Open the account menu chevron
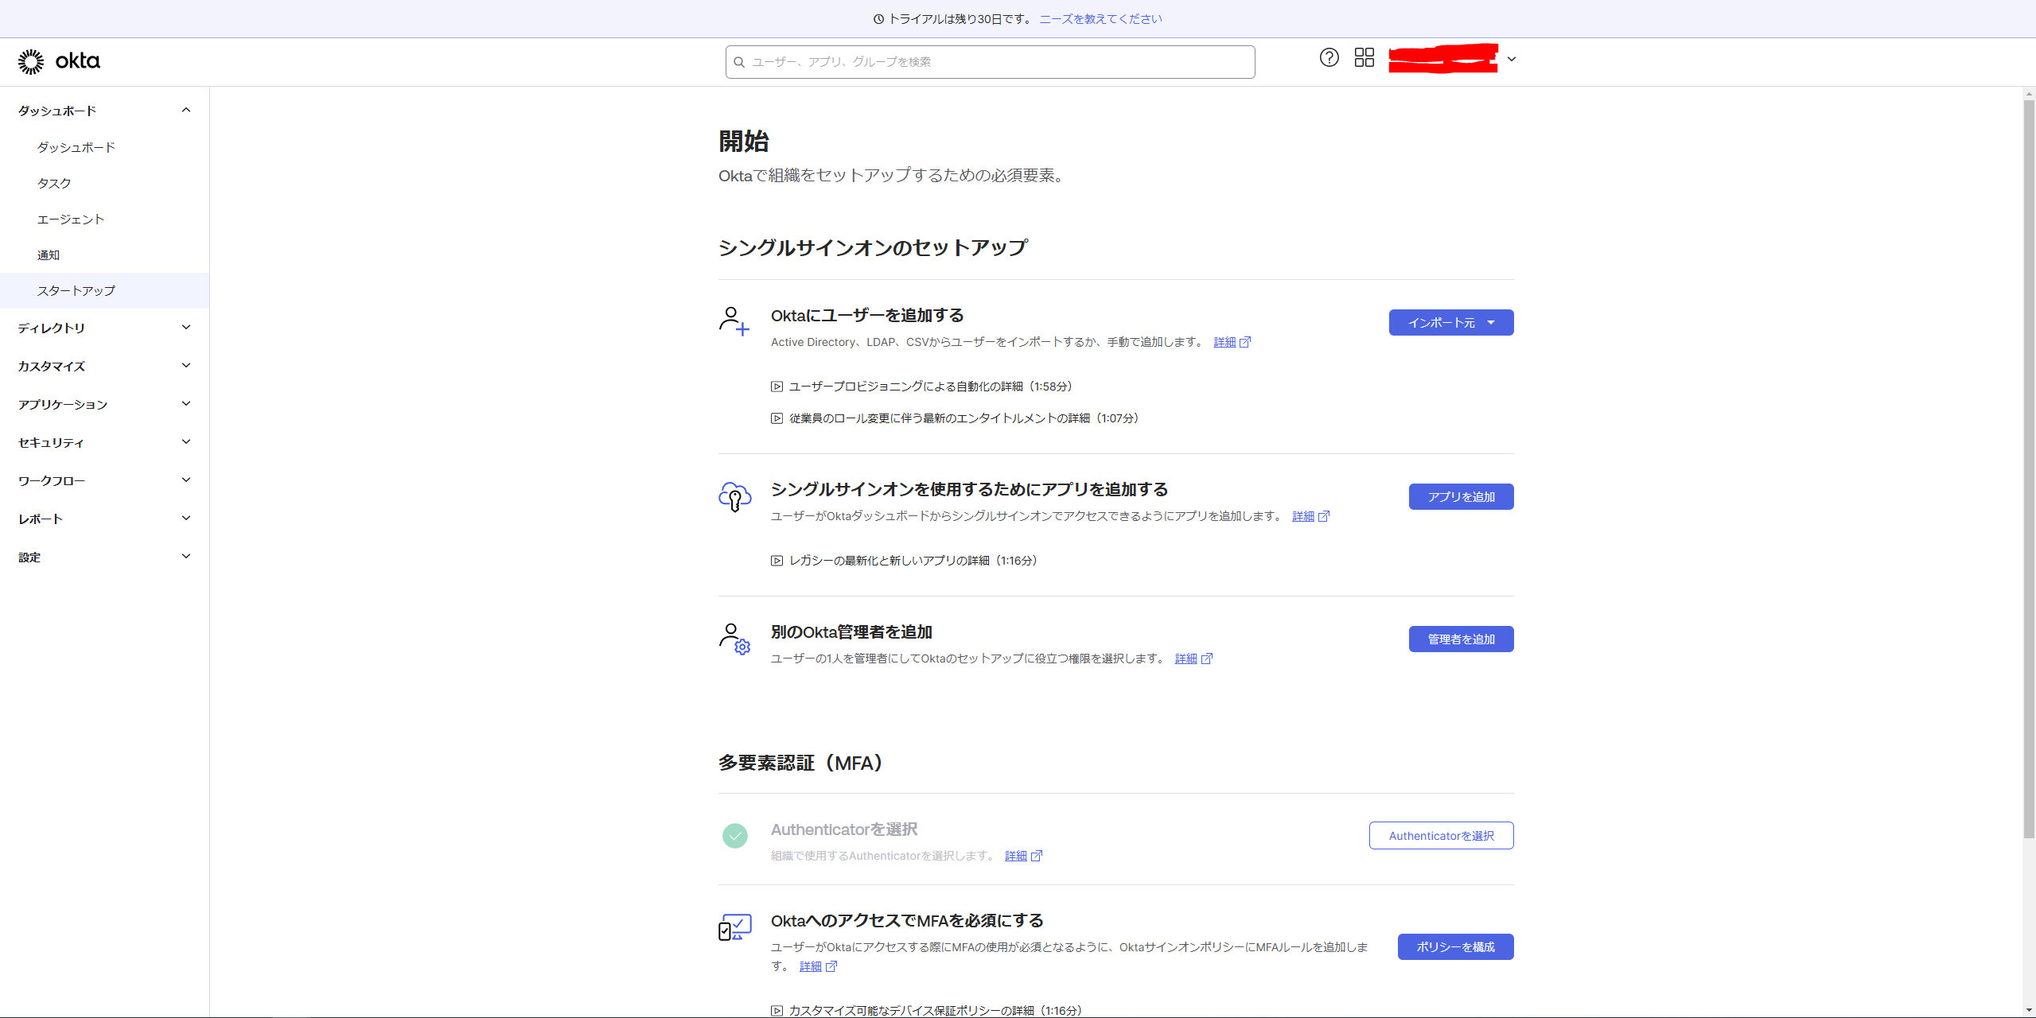 pyautogui.click(x=1511, y=59)
